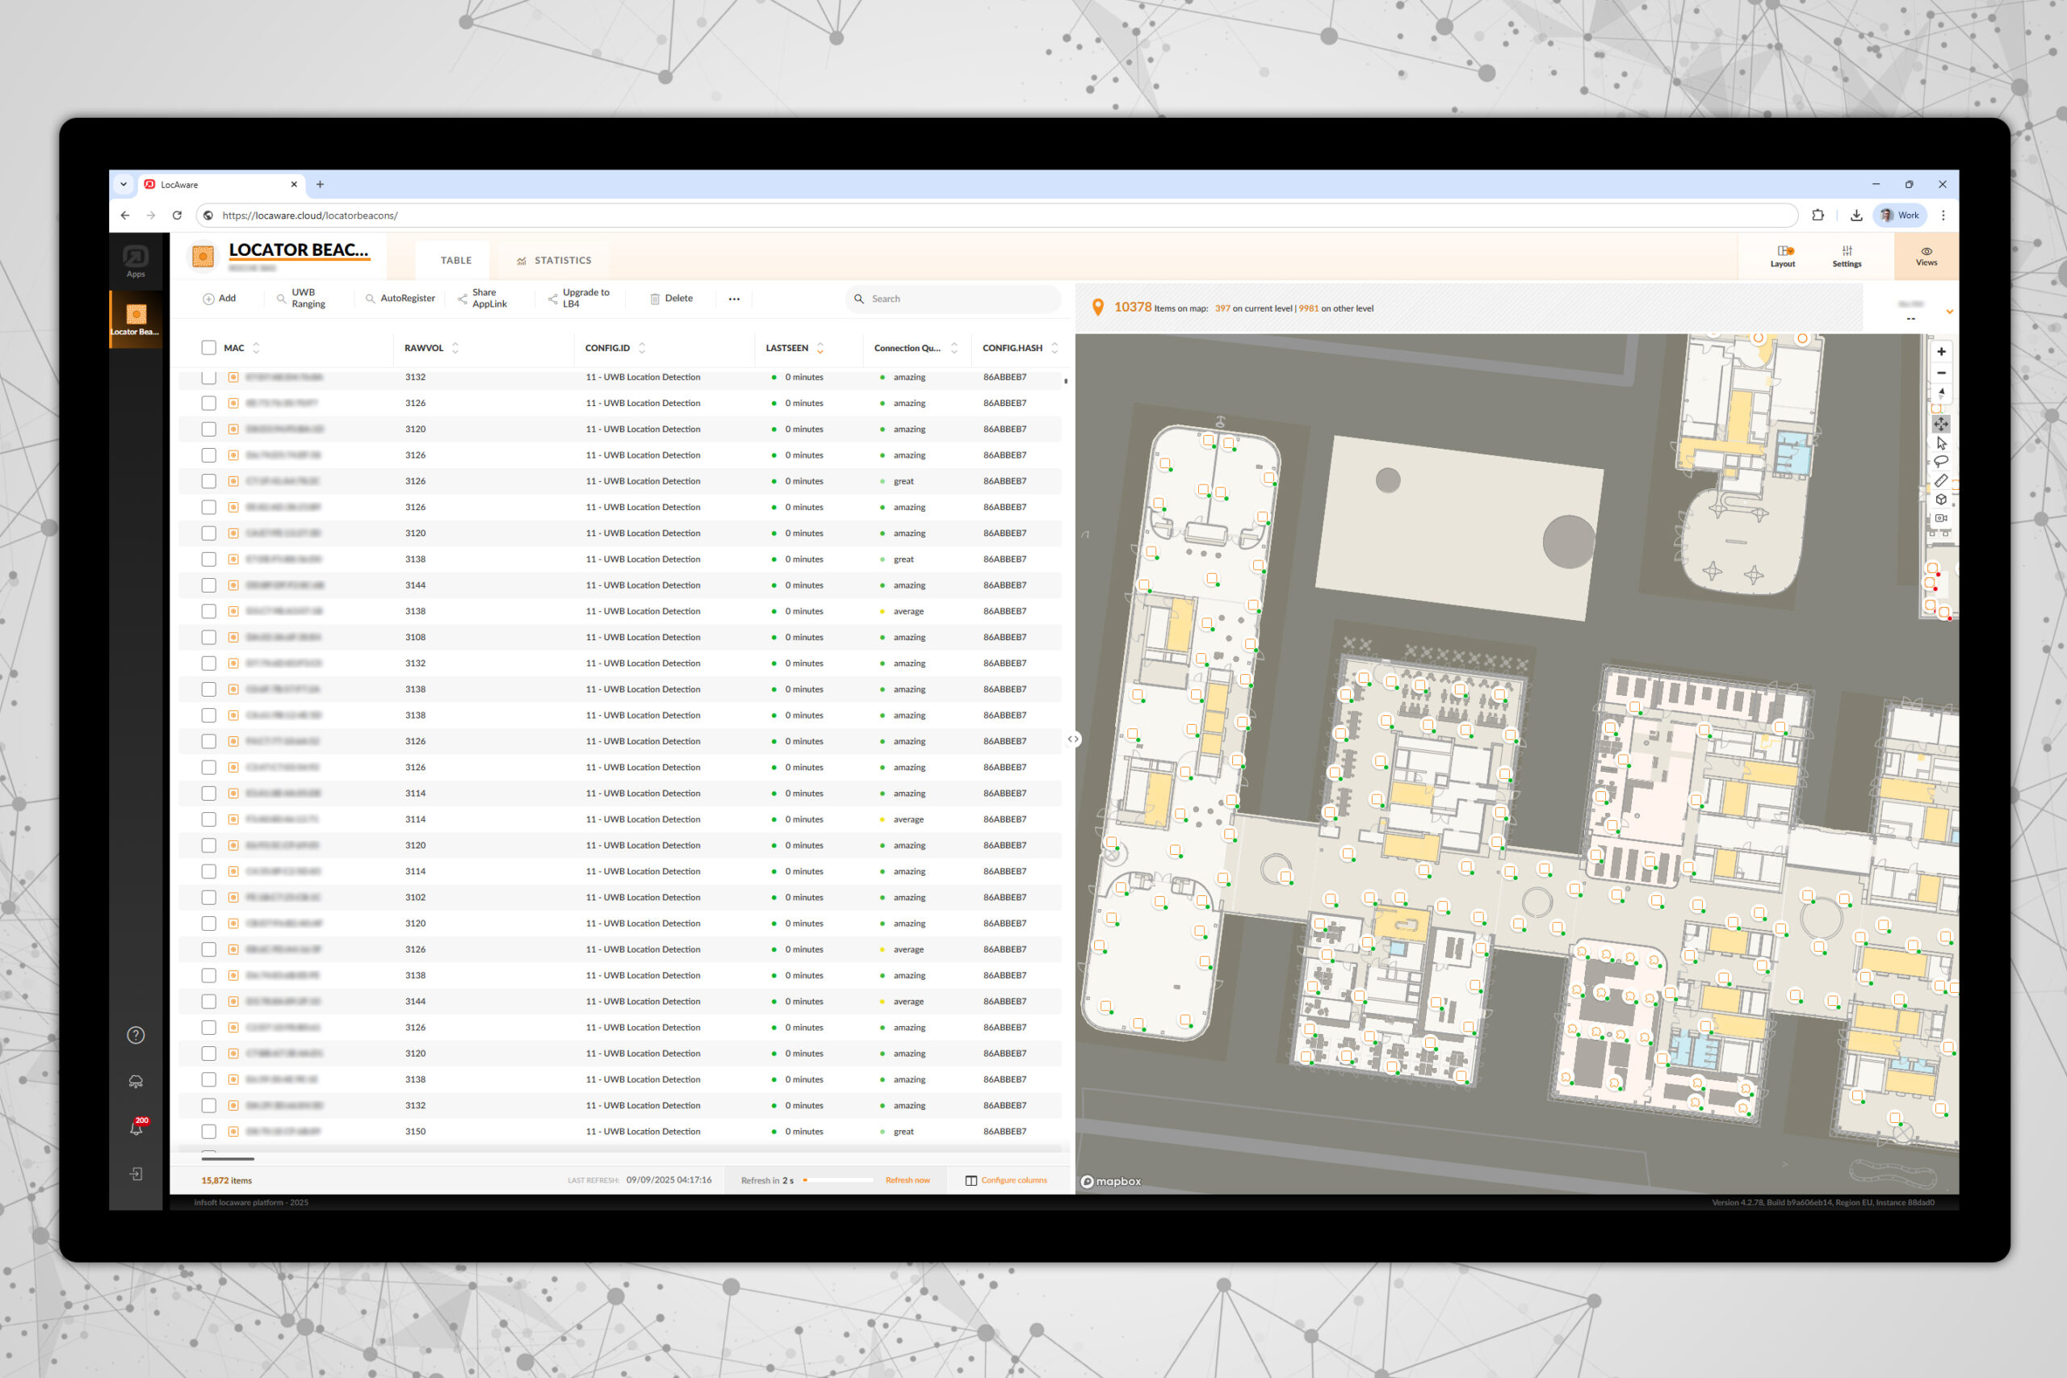The height and width of the screenshot is (1378, 2067).
Task: Select the TABLE tab
Action: click(455, 260)
